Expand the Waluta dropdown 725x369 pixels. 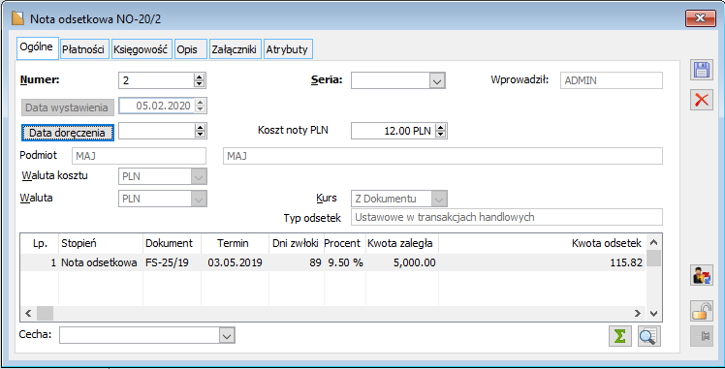[x=199, y=200]
